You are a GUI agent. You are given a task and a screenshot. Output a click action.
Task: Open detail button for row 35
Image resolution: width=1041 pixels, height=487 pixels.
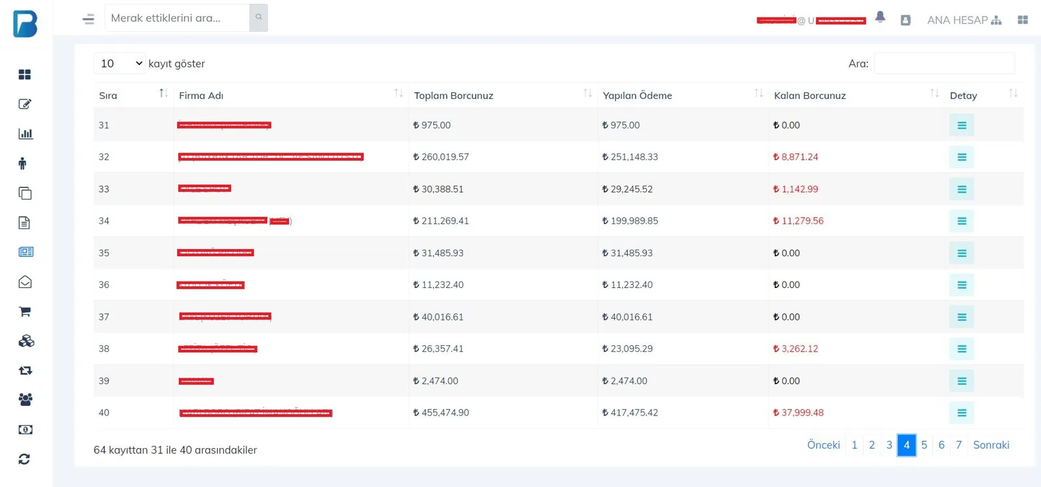[x=962, y=253]
